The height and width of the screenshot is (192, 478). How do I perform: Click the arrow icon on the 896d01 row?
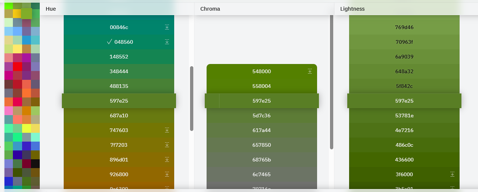click(x=167, y=159)
